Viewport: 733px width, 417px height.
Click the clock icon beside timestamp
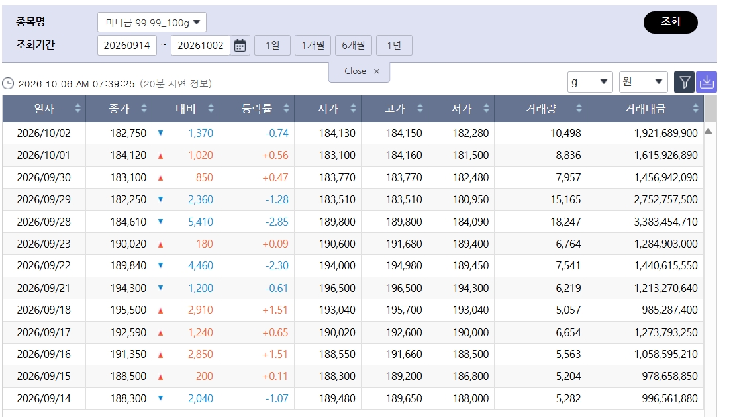(x=8, y=83)
